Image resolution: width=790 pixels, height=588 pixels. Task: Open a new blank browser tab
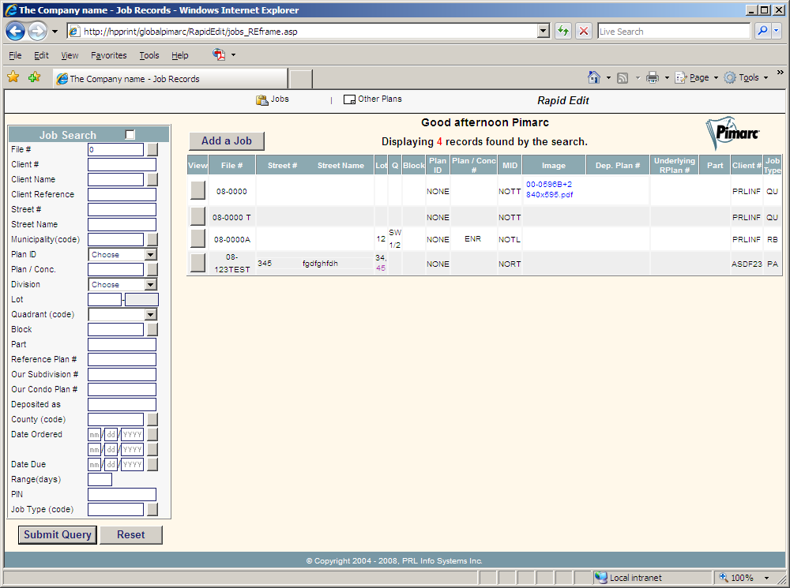301,79
